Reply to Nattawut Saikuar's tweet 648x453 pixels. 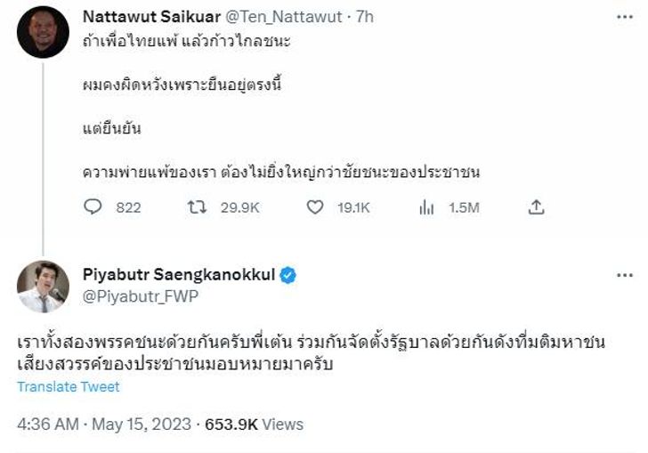coord(93,207)
